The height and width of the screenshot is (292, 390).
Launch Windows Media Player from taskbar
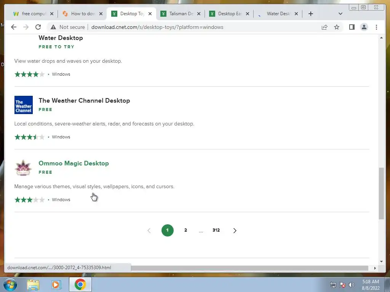[x=56, y=285]
